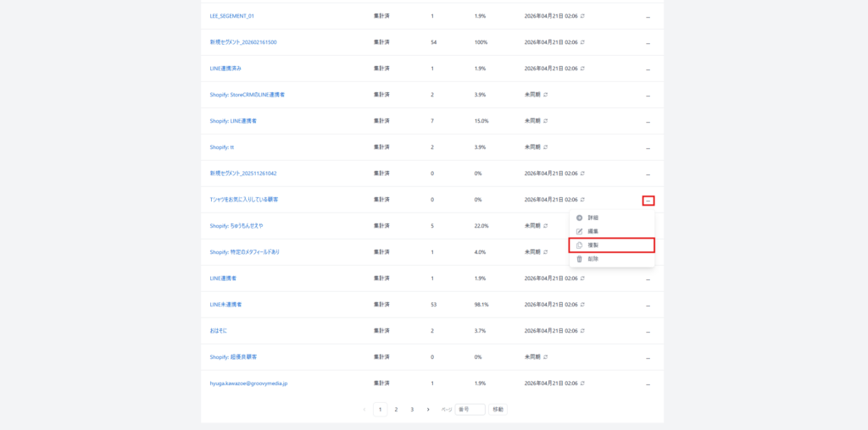868x430 pixels.
Task: Choose 詳細 in the row menu
Action: [593, 218]
